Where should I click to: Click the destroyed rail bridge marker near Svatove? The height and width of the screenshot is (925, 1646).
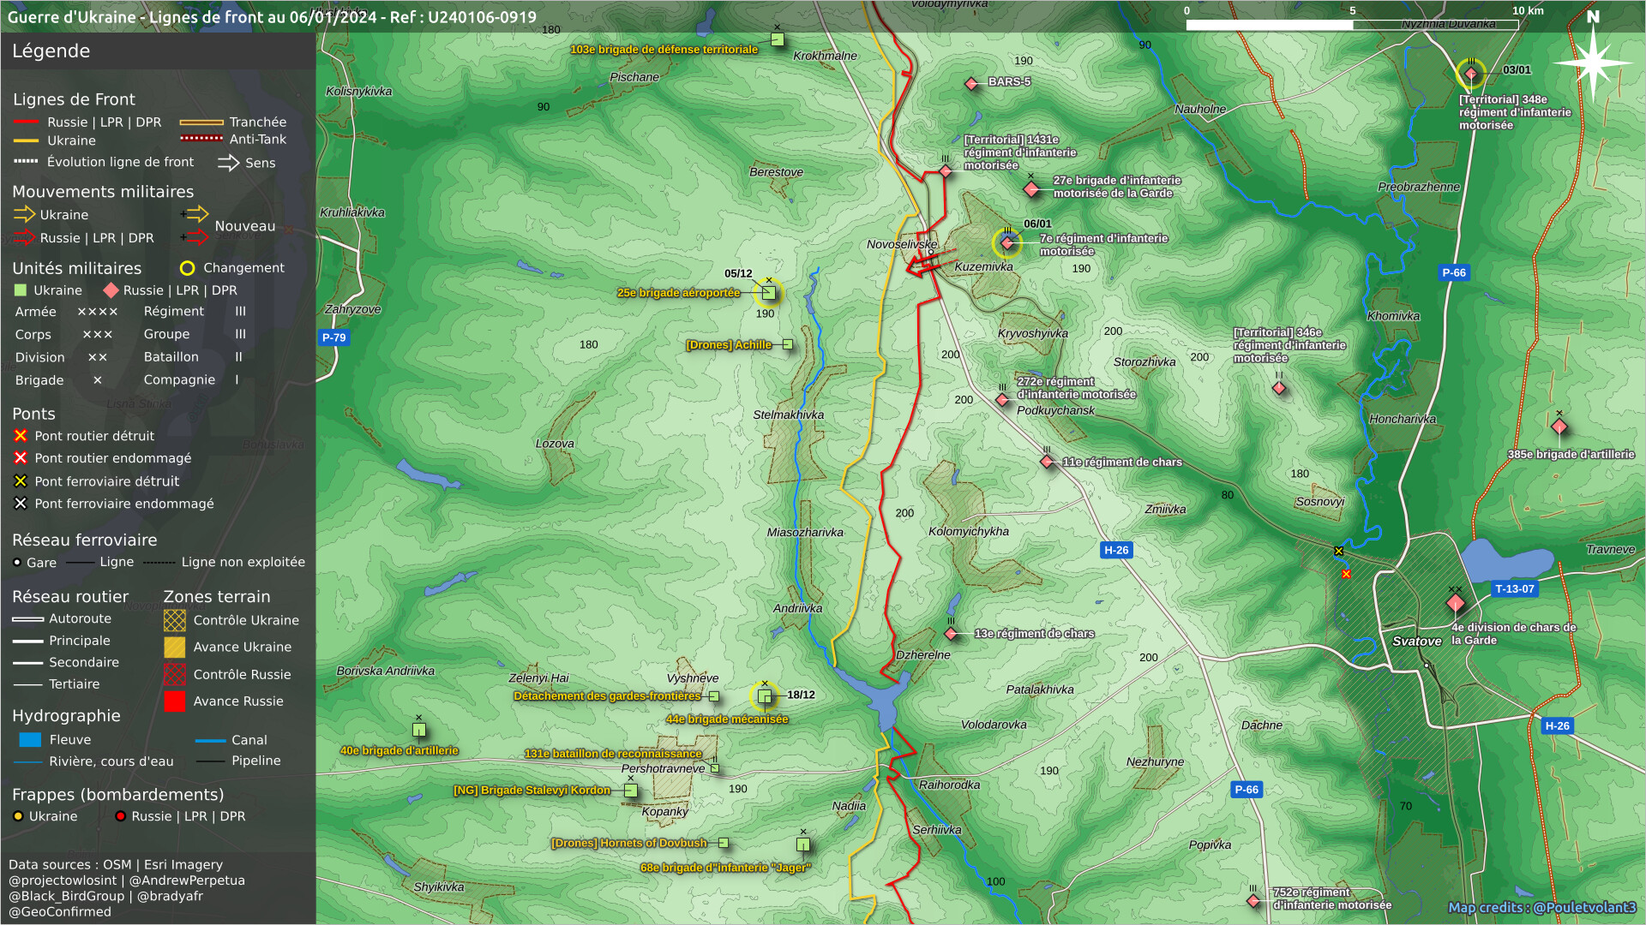pyautogui.click(x=1338, y=551)
